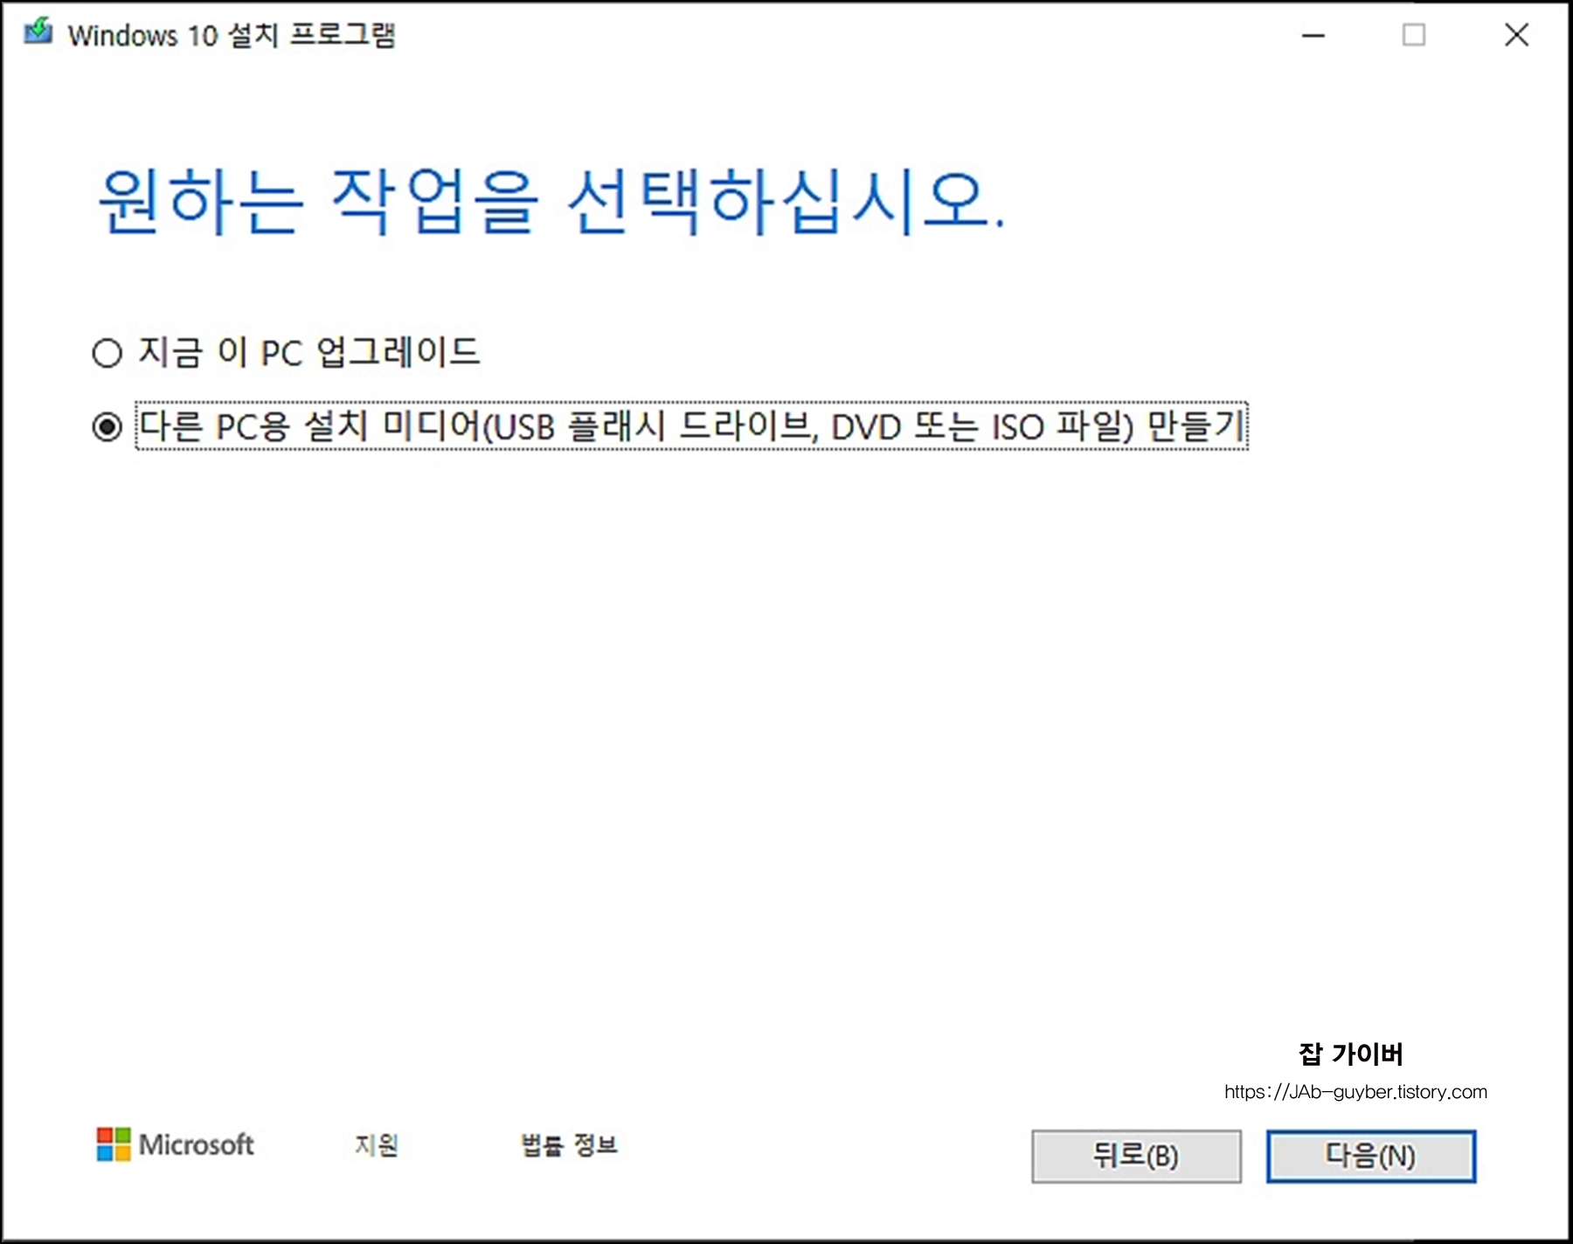
Task: Select the '지금 이 PC 업그레이드' radio button
Action: point(107,353)
